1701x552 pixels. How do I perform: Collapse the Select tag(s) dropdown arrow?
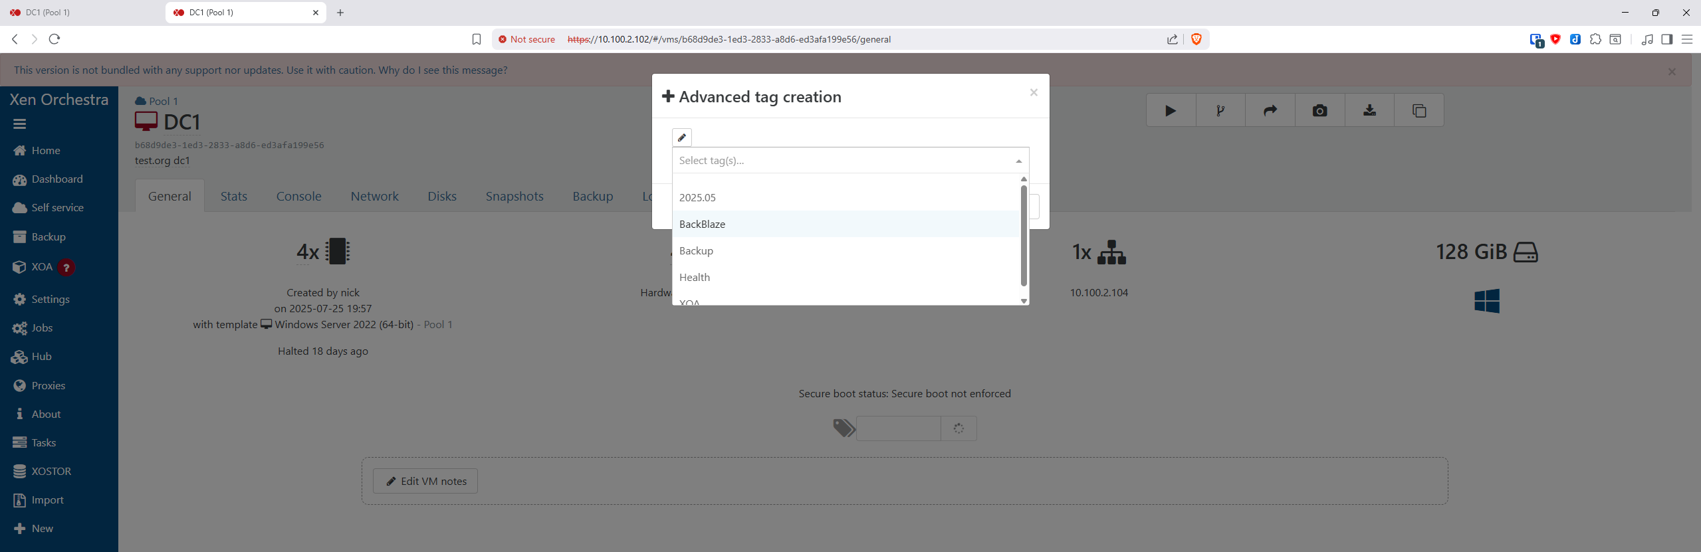[1018, 161]
